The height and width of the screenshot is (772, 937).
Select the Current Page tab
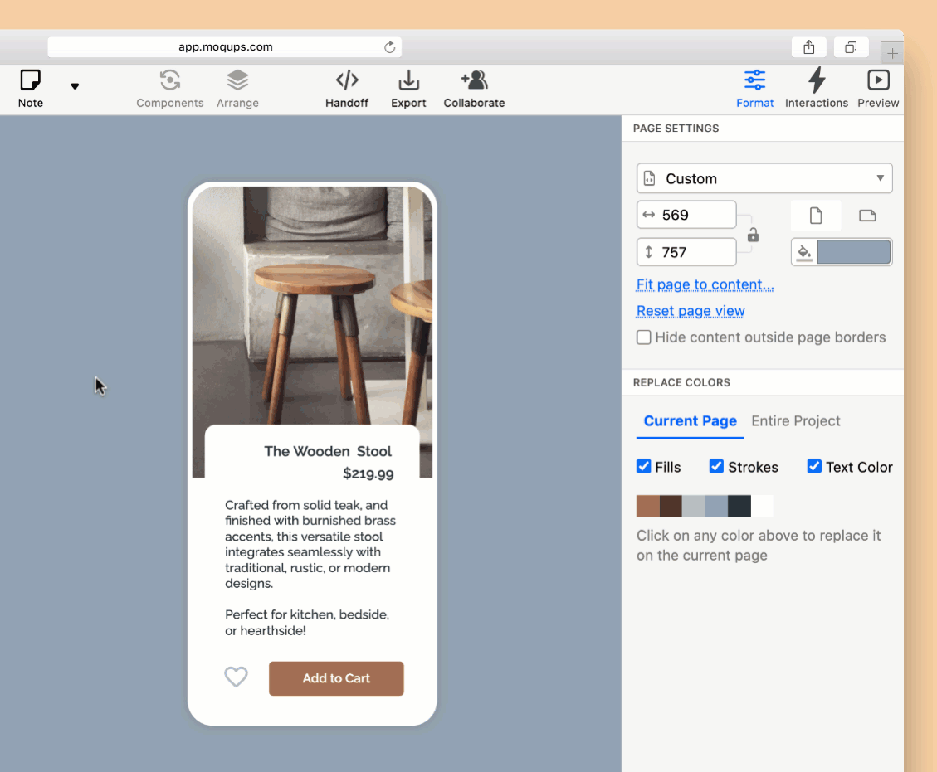click(690, 421)
